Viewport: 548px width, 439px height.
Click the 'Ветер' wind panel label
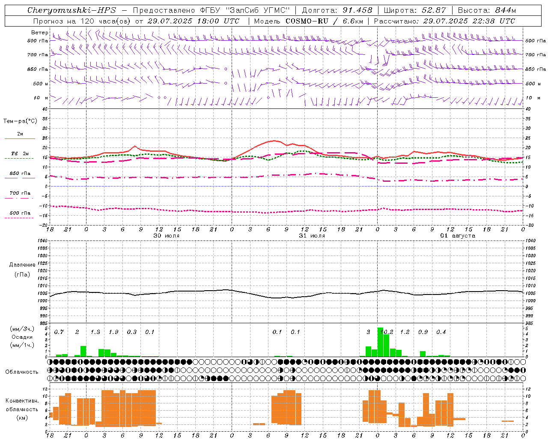[x=39, y=33]
